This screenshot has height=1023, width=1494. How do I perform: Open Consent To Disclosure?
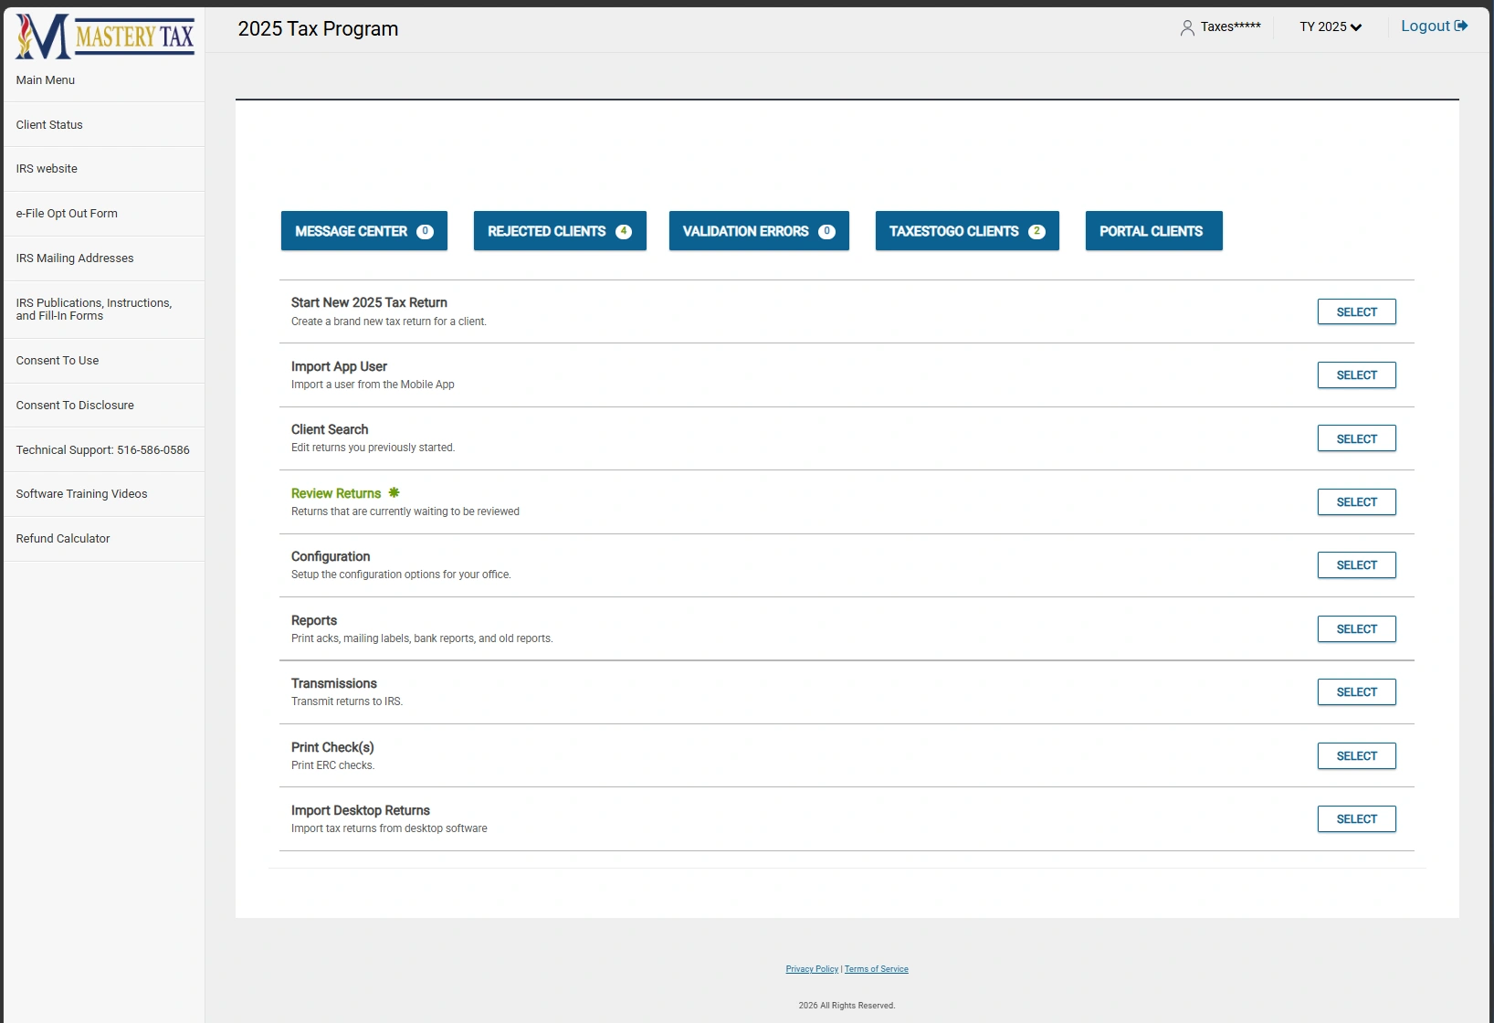click(x=104, y=406)
